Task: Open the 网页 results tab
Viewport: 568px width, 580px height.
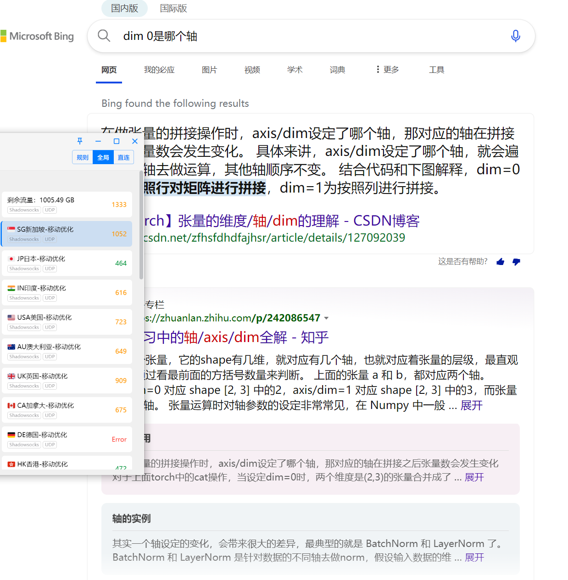Action: point(109,70)
